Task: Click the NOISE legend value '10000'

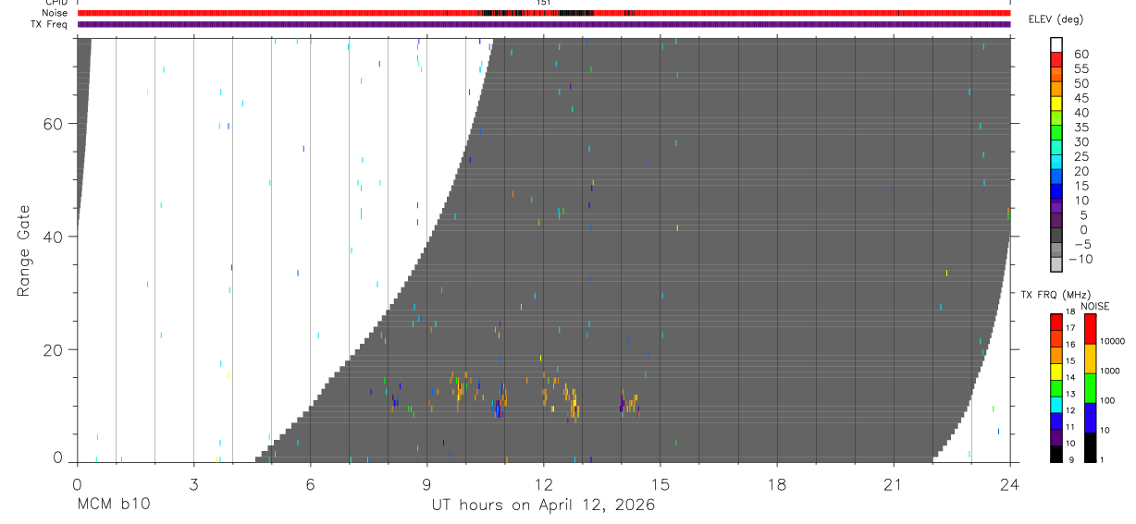Action: click(x=1112, y=341)
